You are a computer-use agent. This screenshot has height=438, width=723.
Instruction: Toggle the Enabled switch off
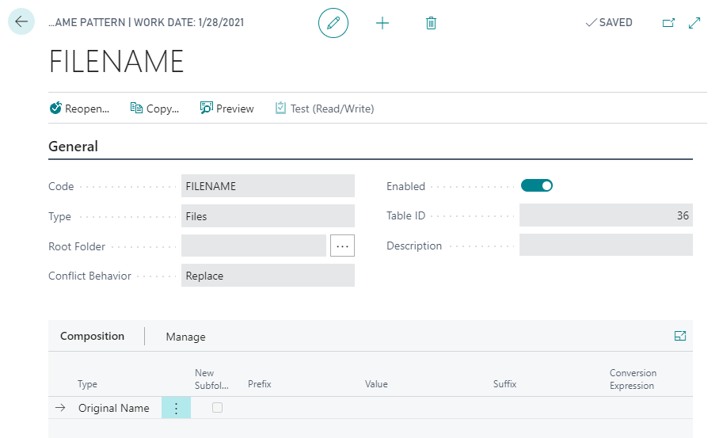pos(536,186)
